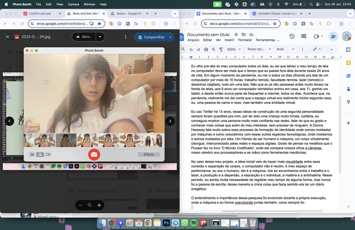Open the Effects panel in Photo Booth
Image resolution: width=355 pixels, height=230 pixels.
pos(149,154)
